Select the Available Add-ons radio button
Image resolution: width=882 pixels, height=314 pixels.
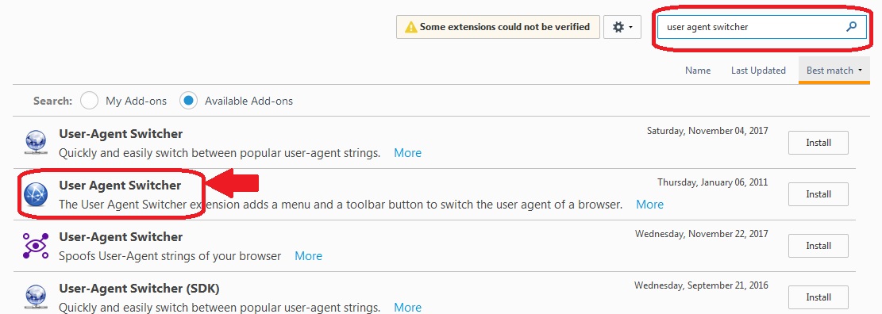(x=188, y=101)
